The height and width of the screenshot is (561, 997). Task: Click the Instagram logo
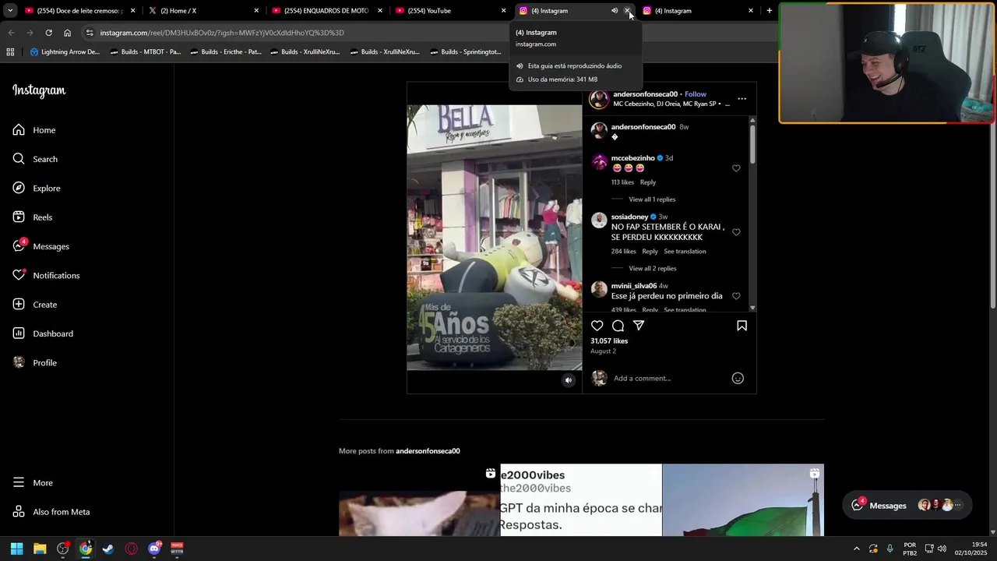click(39, 90)
